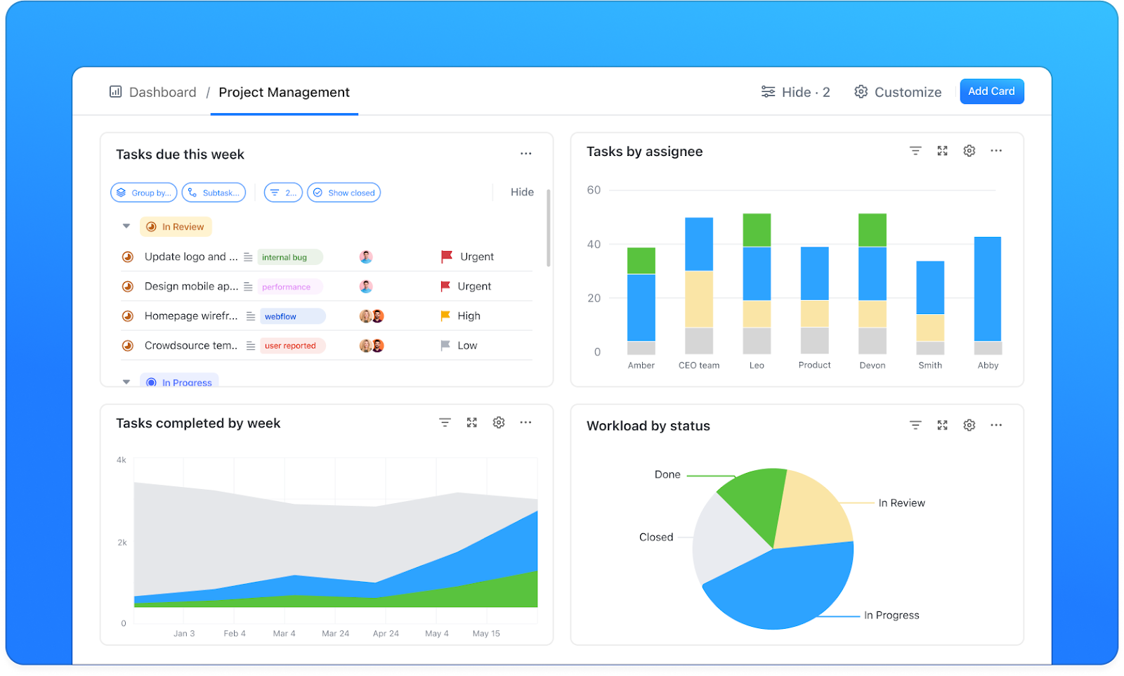
Task: Click the Dashboard bar-chart icon in breadcrumb
Action: [x=115, y=91]
